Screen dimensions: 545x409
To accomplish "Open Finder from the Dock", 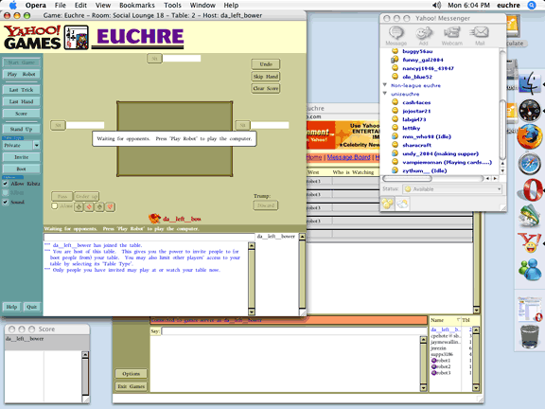I will tap(529, 82).
